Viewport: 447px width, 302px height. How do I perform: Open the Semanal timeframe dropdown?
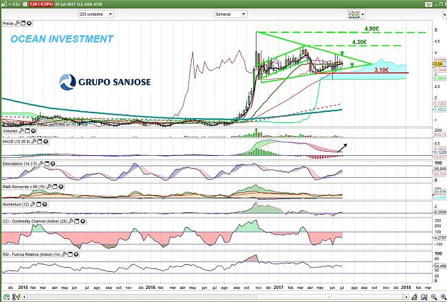tap(230, 14)
